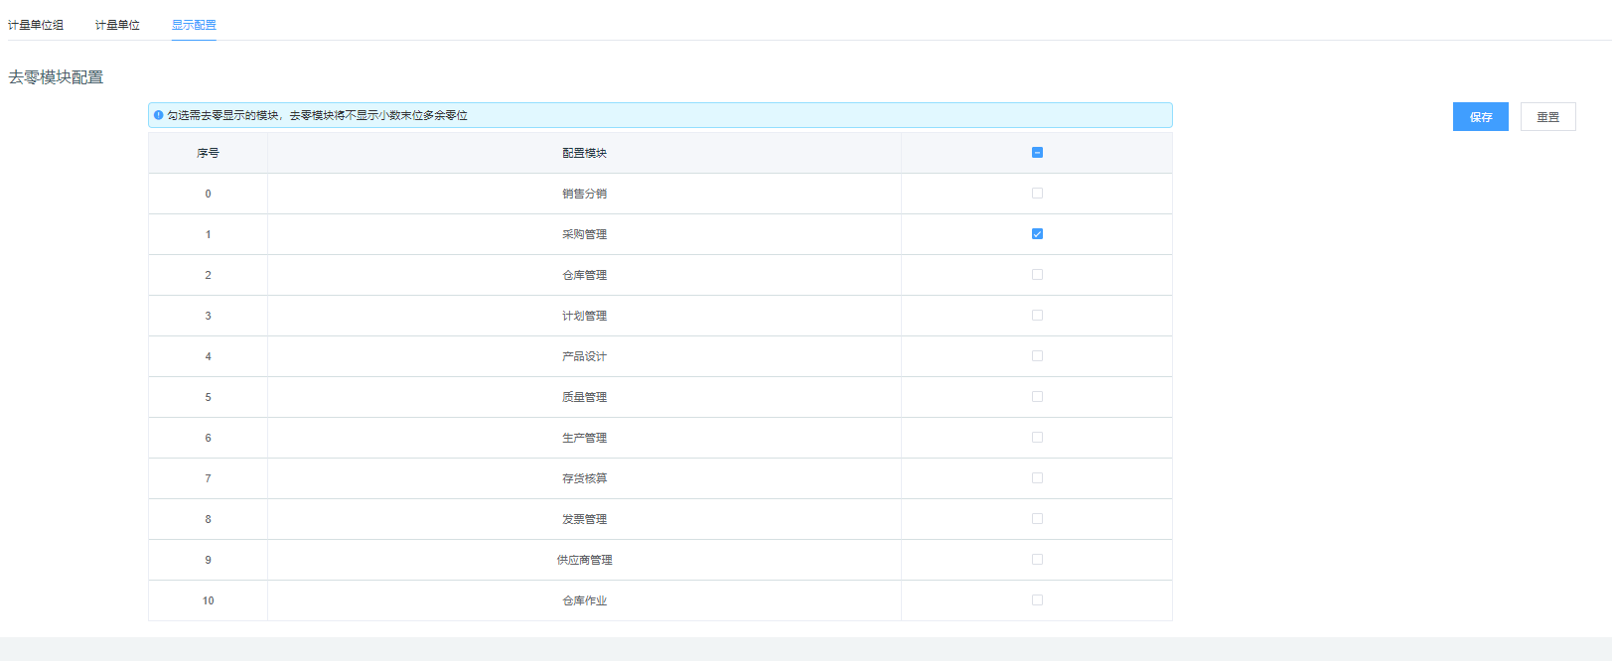Viewport: 1612px width, 661px height.
Task: Enable the 计划管理 checkbox
Action: [1037, 316]
